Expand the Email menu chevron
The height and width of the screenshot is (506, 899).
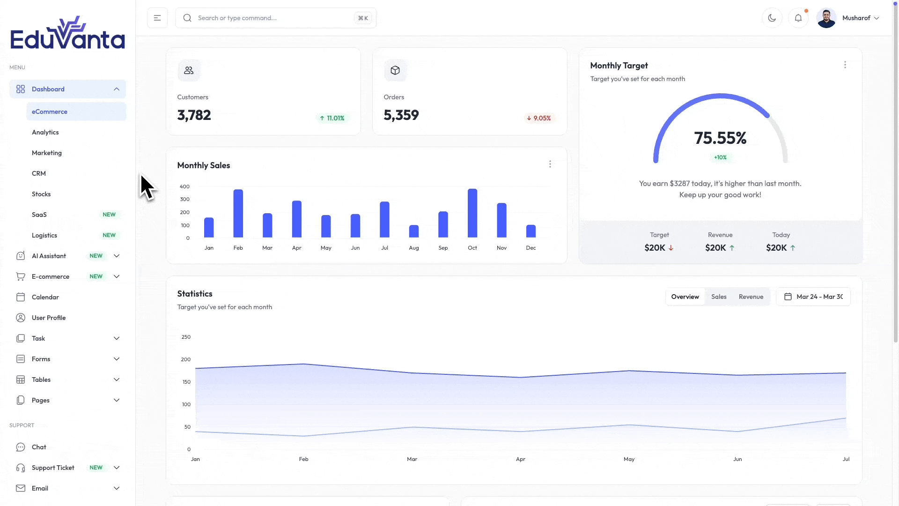(117, 488)
